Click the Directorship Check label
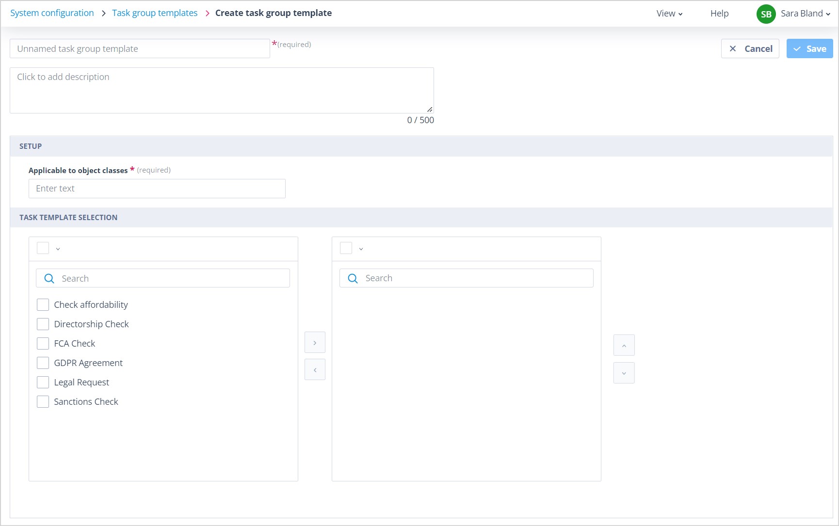Image resolution: width=839 pixels, height=526 pixels. tap(91, 324)
